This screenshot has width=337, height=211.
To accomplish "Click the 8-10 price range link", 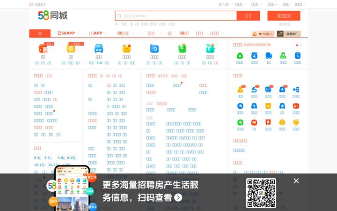I will [71, 158].
